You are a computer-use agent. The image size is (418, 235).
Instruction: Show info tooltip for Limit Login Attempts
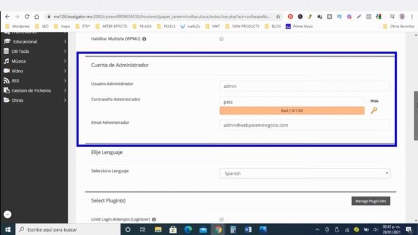154,219
